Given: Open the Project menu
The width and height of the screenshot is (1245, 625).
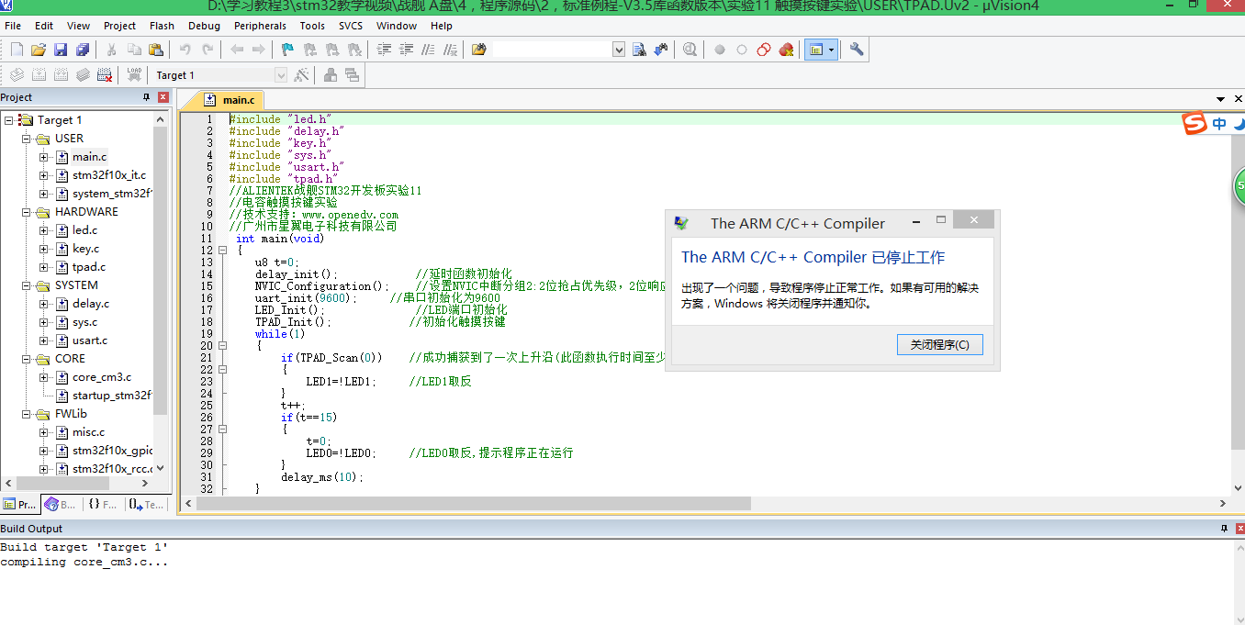Looking at the screenshot, I should tap(119, 26).
